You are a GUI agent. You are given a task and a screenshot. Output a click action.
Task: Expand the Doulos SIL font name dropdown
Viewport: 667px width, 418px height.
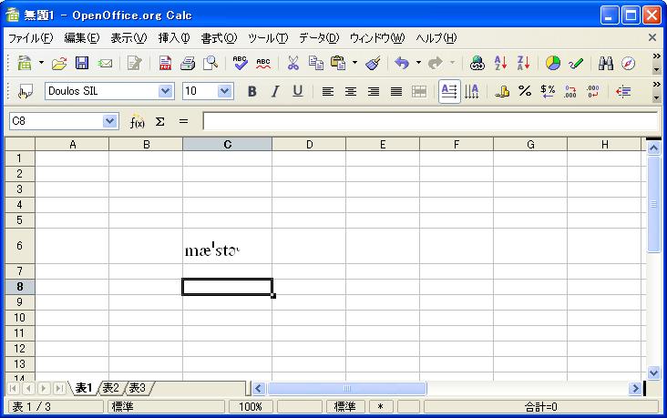pos(165,91)
